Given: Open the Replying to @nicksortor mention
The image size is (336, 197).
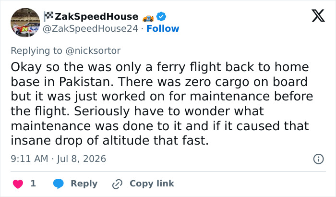Looking at the screenshot, I should 93,51.
